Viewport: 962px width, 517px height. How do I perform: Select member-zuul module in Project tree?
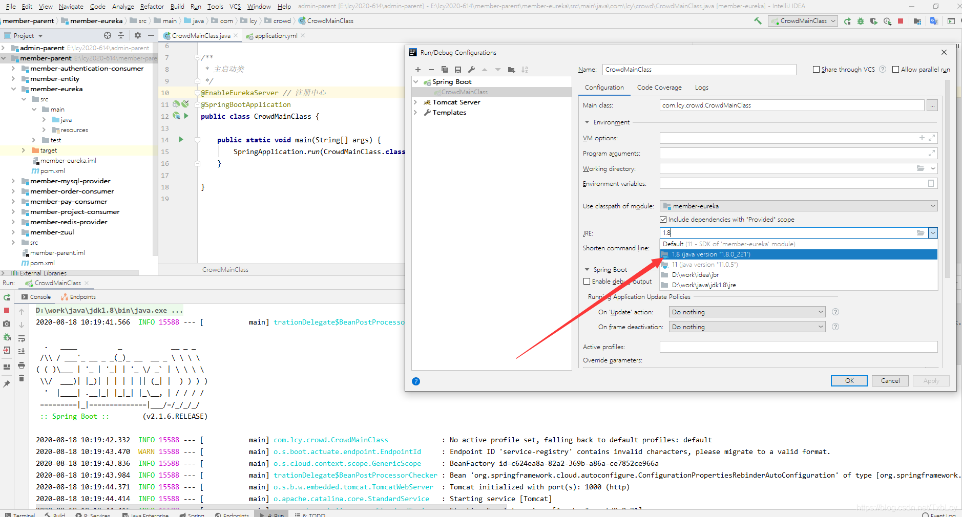52,232
